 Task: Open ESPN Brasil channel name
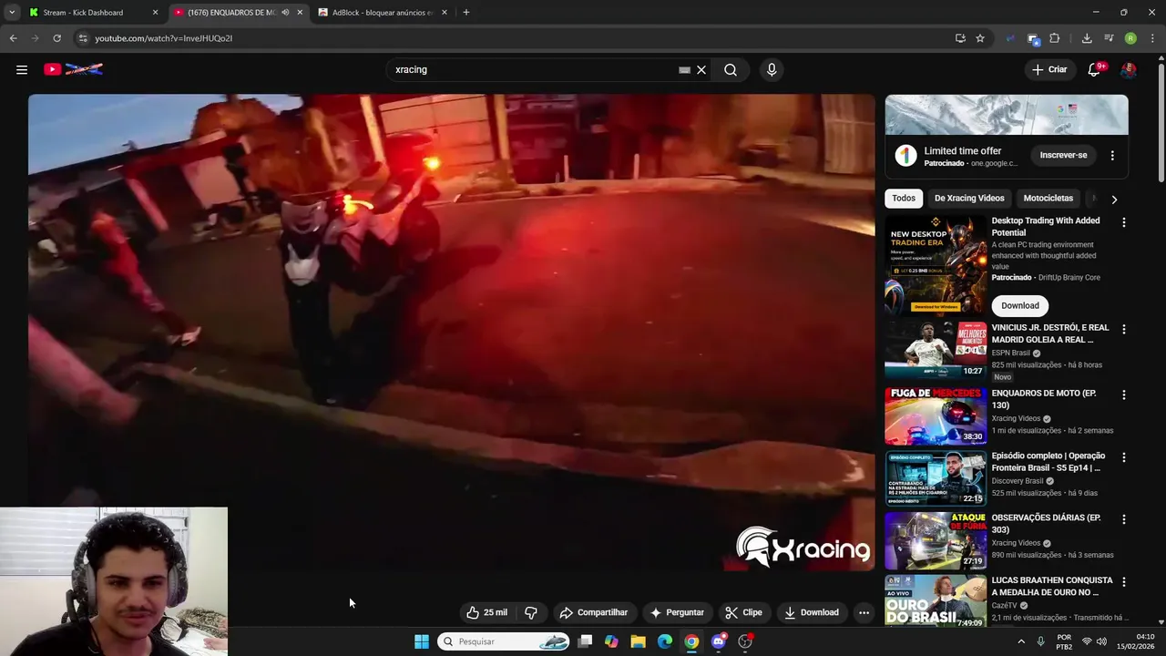1010,353
